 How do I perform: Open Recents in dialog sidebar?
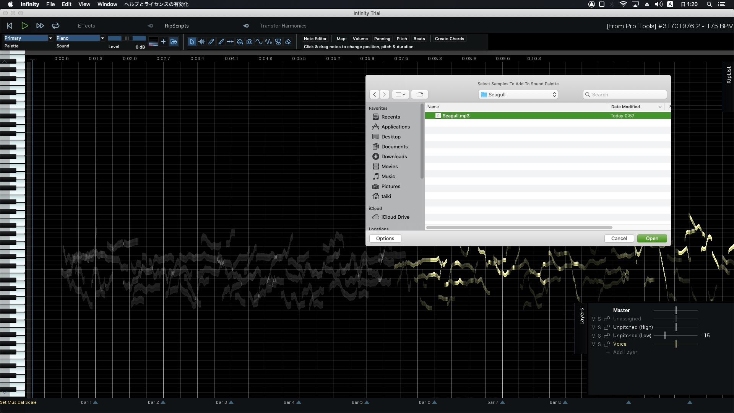click(x=390, y=117)
